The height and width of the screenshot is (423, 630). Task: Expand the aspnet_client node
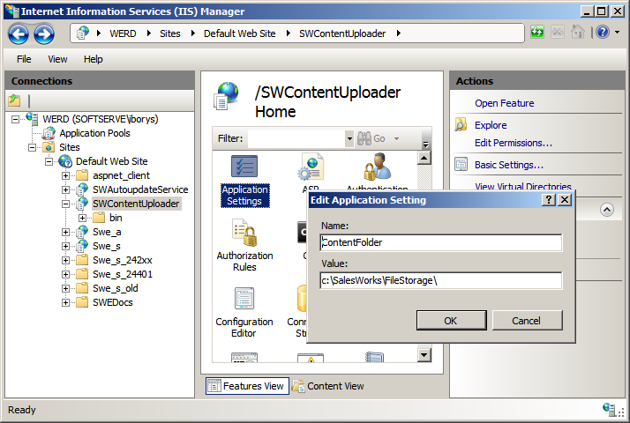point(65,175)
